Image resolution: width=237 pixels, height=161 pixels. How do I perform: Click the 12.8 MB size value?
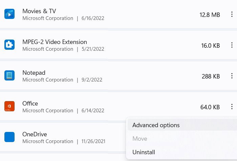210,15
